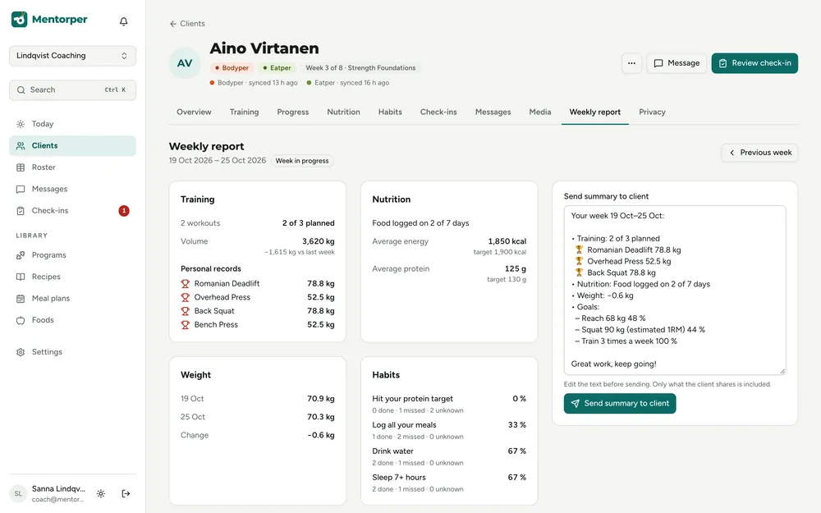Click the Meal plans calendar icon
821x513 pixels.
click(x=21, y=299)
